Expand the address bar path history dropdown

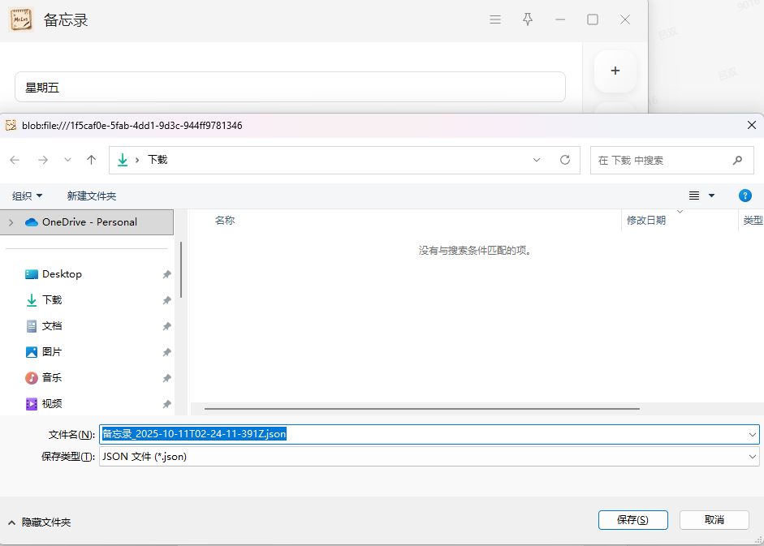point(537,160)
